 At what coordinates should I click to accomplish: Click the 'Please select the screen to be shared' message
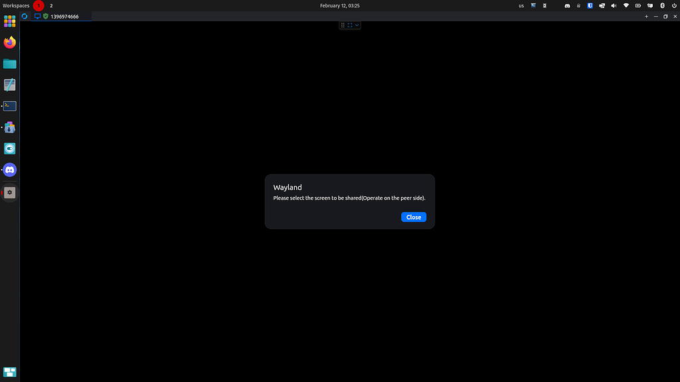coord(349,198)
